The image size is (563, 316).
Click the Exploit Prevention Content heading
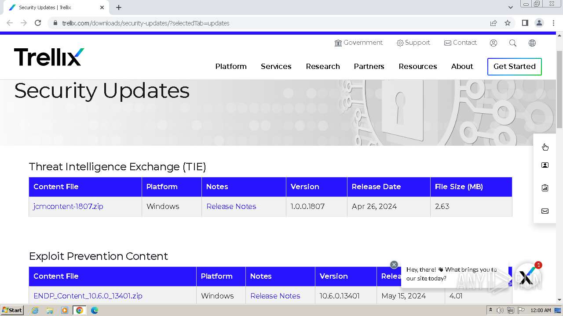pyautogui.click(x=99, y=256)
